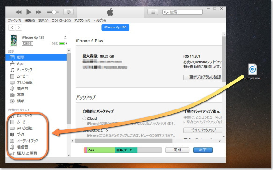Click the sidebar vertical scrollbar thumb
This screenshot has width=273, height=170.
69,88
